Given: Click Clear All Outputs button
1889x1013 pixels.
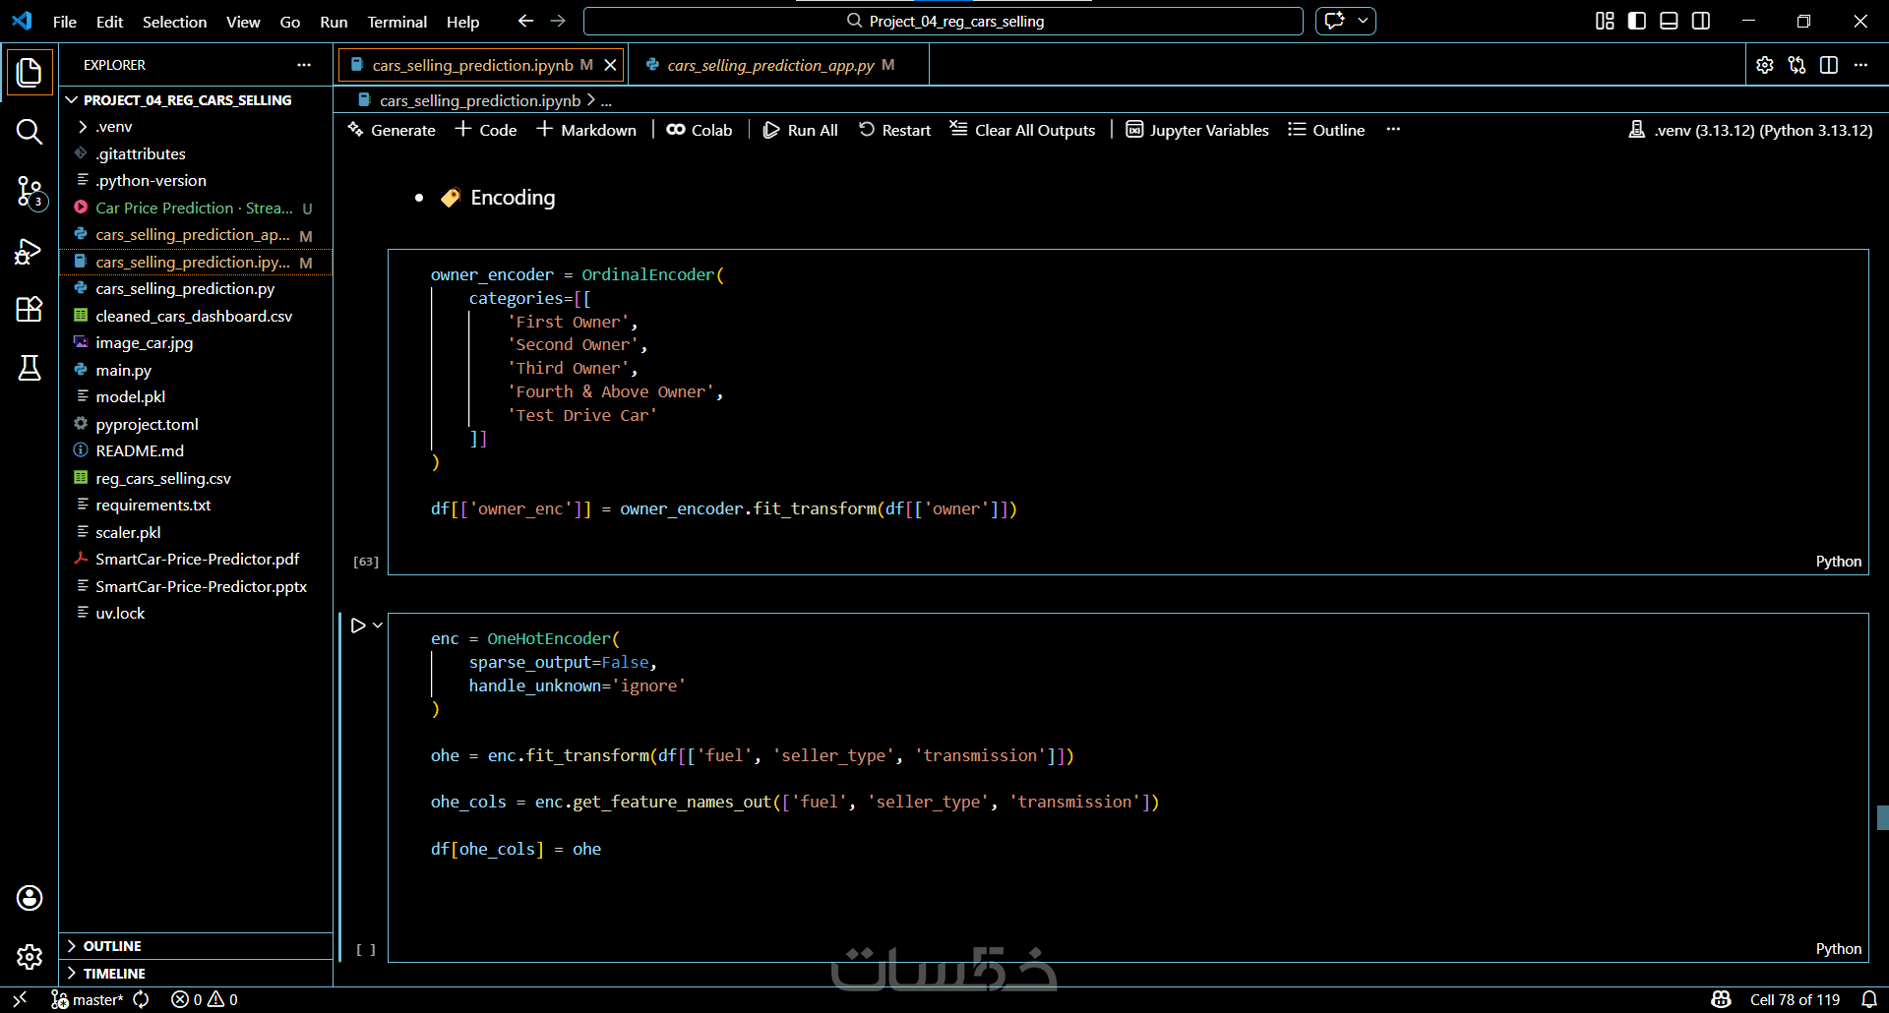Looking at the screenshot, I should pos(1022,130).
